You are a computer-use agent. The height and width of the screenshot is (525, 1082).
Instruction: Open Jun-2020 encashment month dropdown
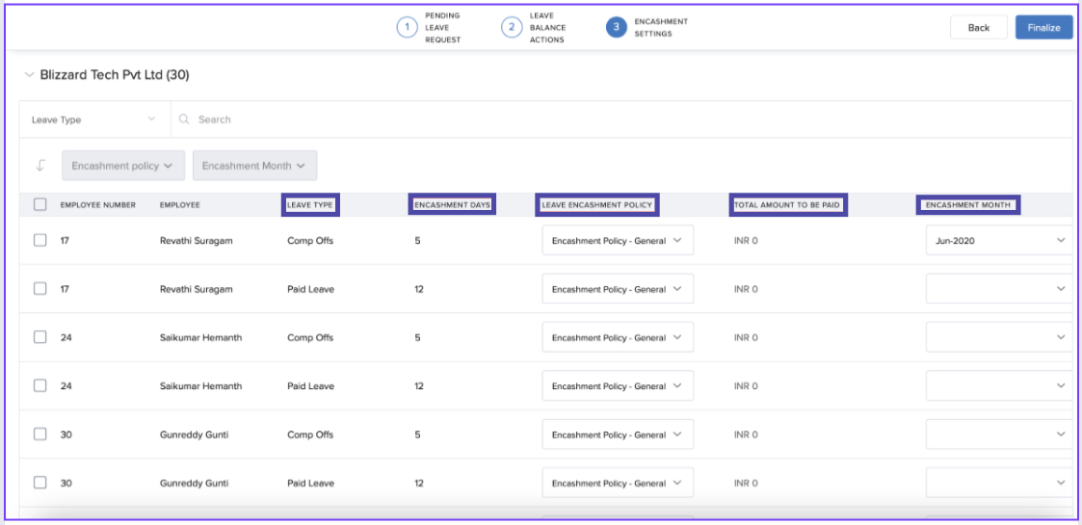pyautogui.click(x=999, y=241)
